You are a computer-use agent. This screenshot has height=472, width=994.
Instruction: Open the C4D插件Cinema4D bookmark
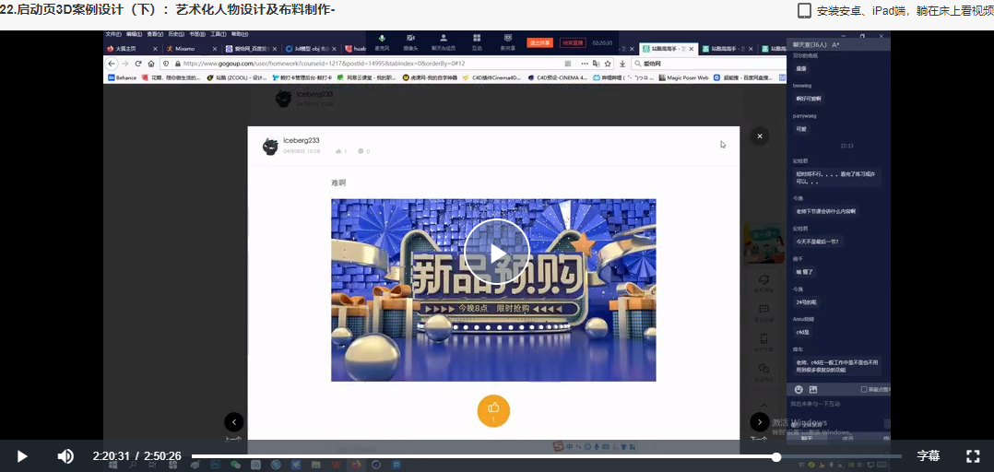(492, 78)
